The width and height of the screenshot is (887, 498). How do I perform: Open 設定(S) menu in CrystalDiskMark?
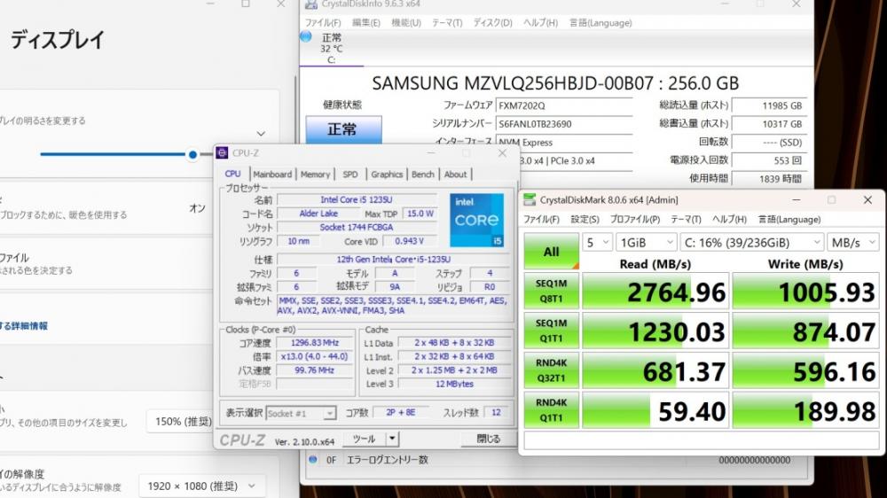pyautogui.click(x=585, y=220)
